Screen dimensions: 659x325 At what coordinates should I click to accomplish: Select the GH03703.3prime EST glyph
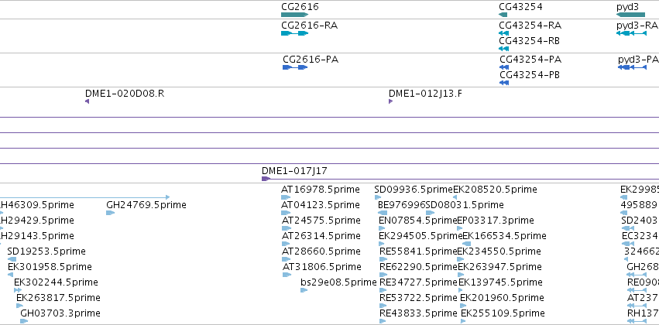click(x=24, y=321)
